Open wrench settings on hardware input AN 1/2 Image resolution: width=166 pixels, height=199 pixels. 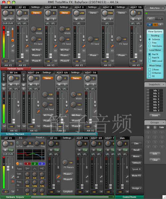(13, 46)
